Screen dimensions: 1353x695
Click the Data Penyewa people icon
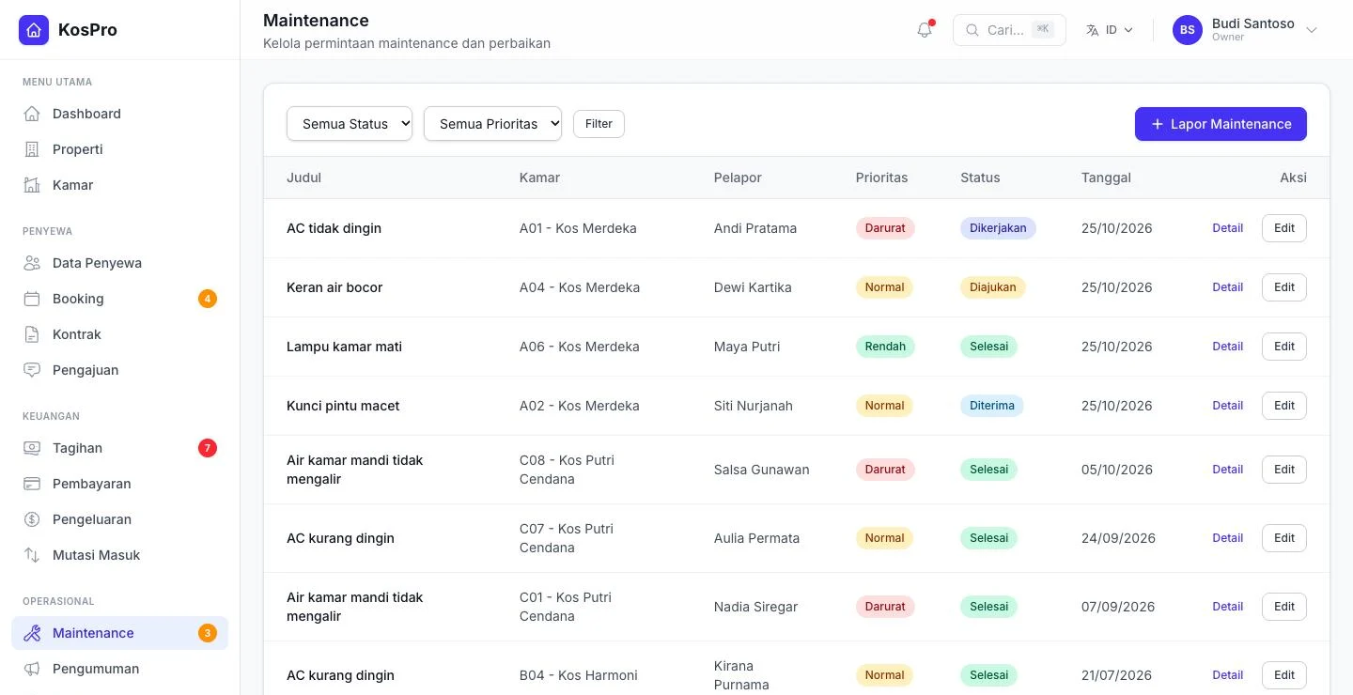(32, 263)
